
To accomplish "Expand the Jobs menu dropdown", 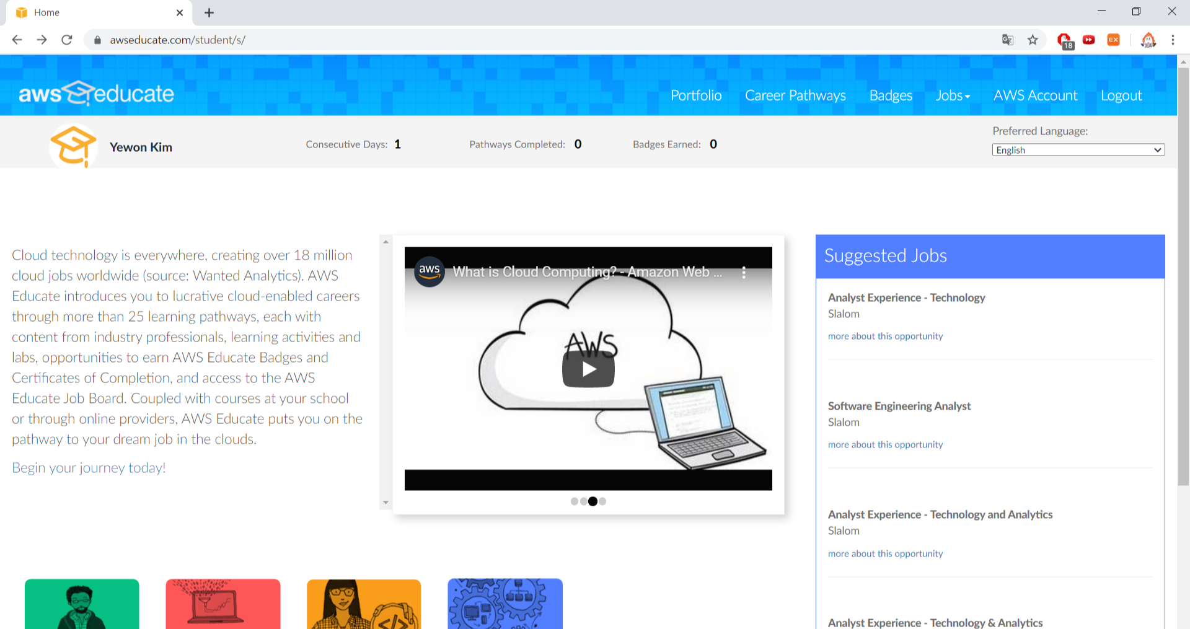I will (x=953, y=95).
